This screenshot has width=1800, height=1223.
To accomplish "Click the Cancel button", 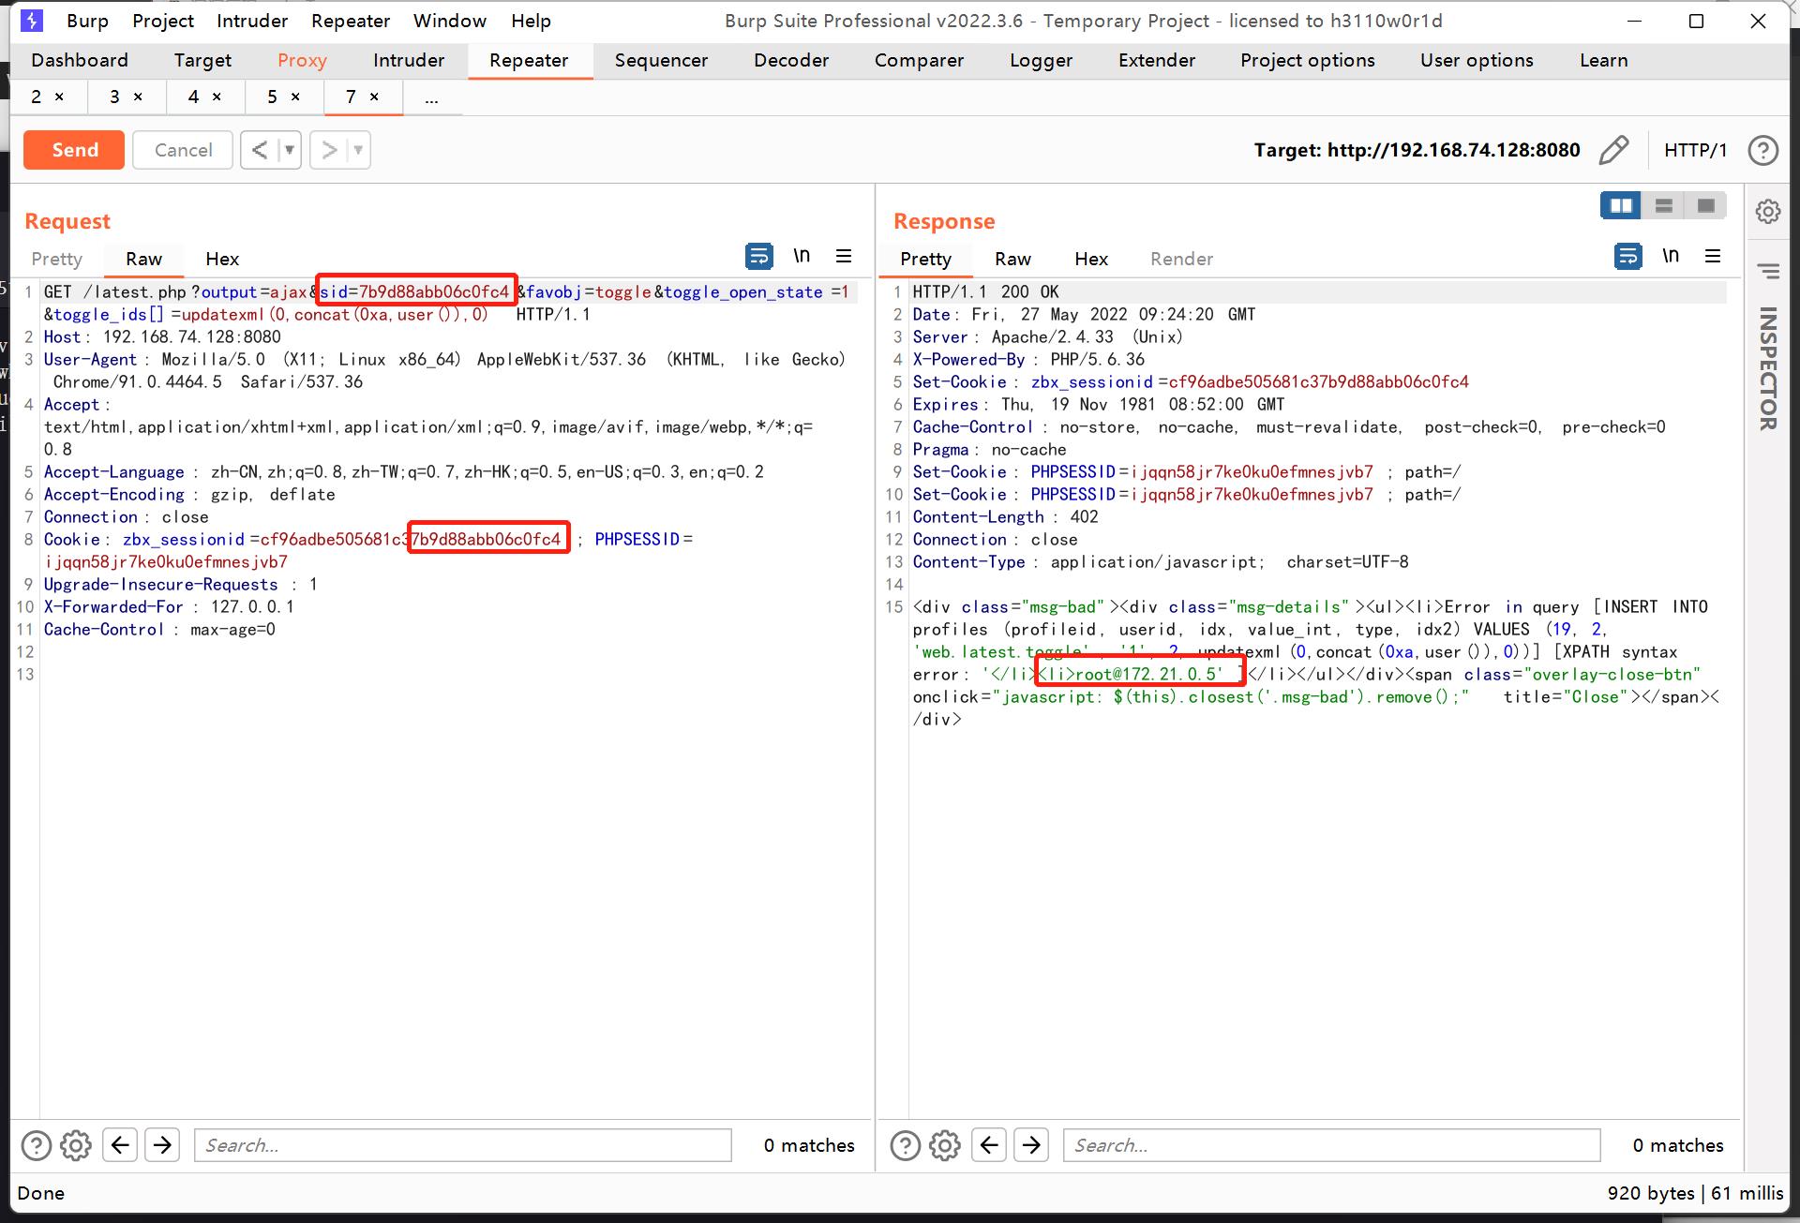I will 183,150.
